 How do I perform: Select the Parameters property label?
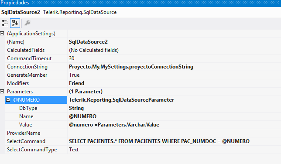tap(20, 92)
